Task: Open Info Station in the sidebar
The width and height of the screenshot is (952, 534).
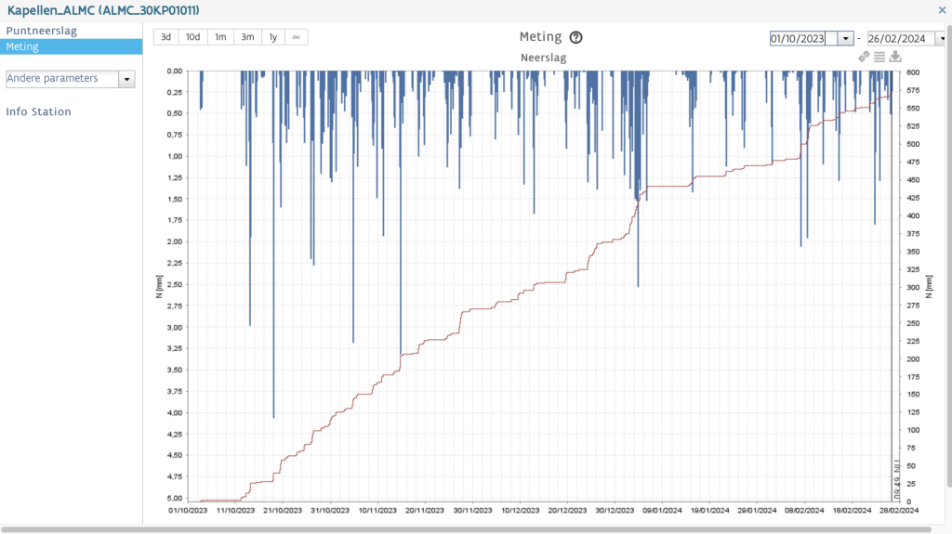Action: (38, 111)
